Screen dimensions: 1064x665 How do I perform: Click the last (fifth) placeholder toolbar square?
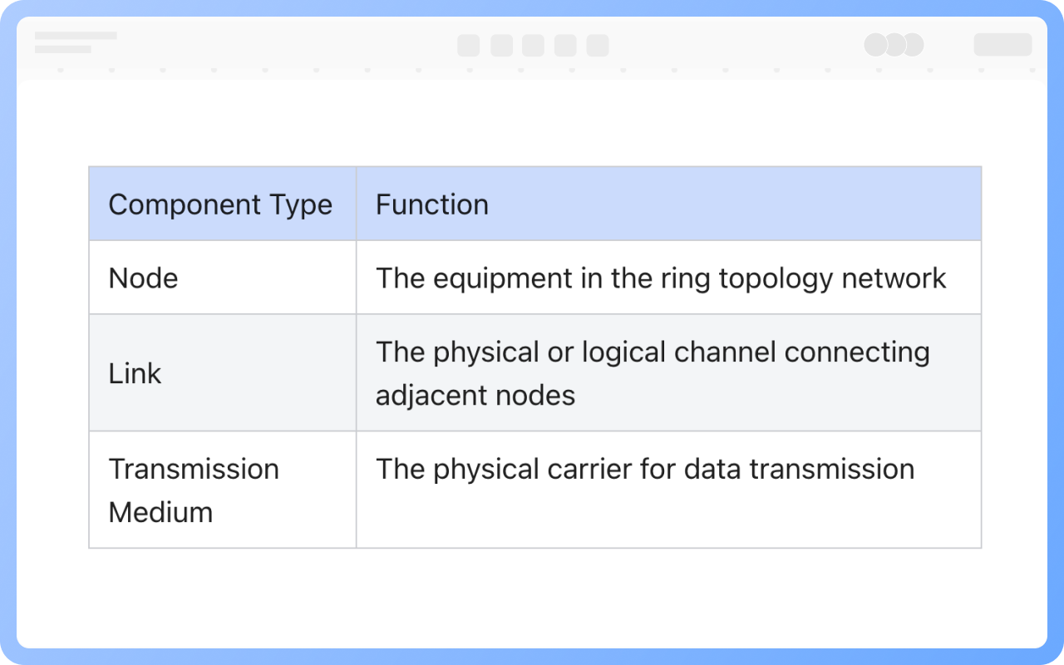coord(598,46)
